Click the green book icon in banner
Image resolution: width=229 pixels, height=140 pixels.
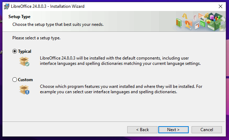click(178, 23)
